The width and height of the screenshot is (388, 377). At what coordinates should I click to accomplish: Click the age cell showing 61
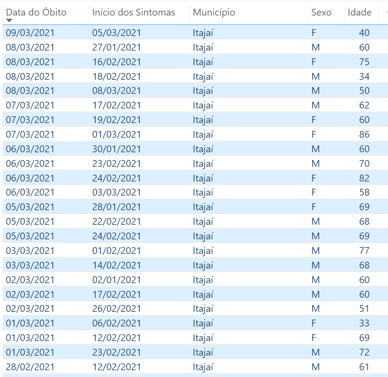click(364, 367)
